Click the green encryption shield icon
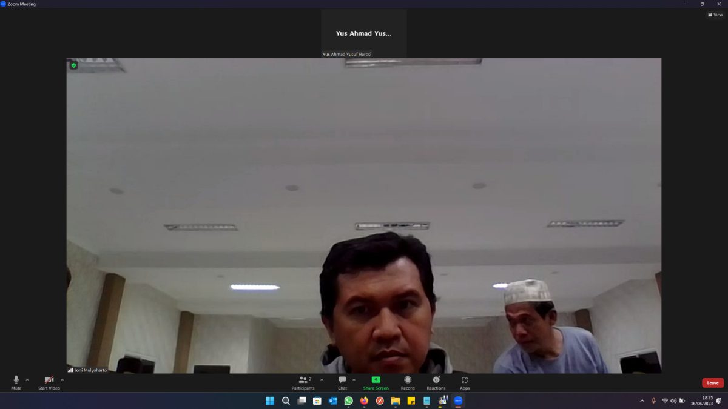Viewport: 728px width, 409px height. [x=73, y=65]
